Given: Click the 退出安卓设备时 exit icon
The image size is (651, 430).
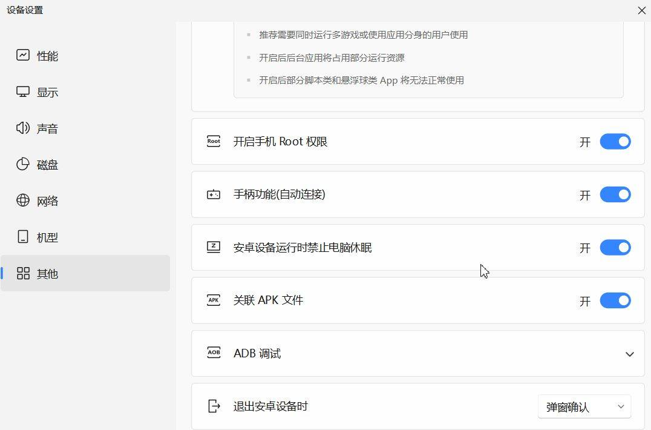Looking at the screenshot, I should (x=213, y=406).
